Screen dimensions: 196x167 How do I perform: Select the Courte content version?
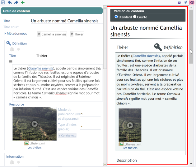135,17
